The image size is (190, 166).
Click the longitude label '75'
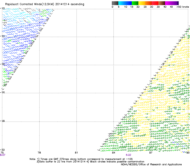pyautogui.click(x=2, y=153)
